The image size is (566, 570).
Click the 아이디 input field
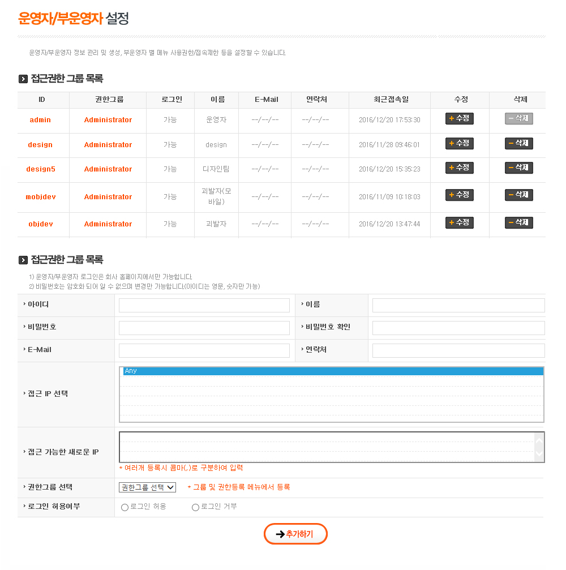(204, 306)
